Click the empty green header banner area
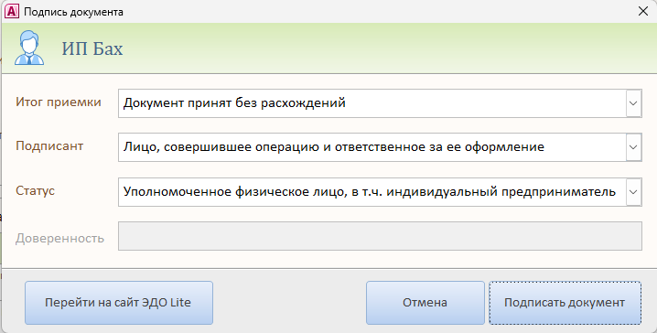657x333 pixels. tap(390, 48)
